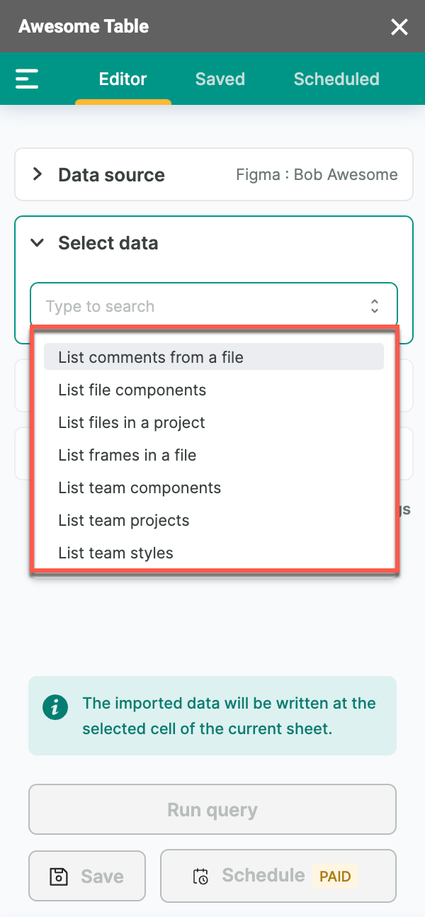
Task: Switch to the Scheduled tab
Action: (x=336, y=79)
